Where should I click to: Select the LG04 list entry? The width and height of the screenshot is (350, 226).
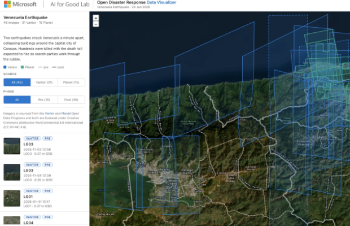click(45, 219)
